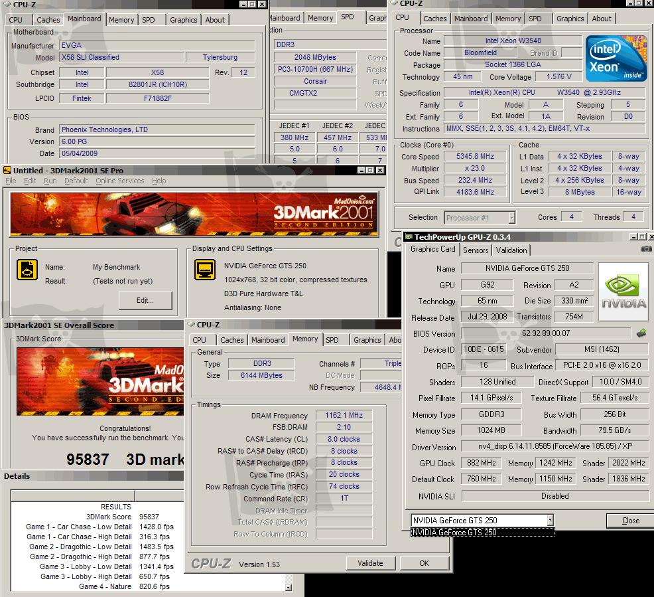Click the GPU-Z BIOS Version field
Viewport: 654px width, 597px height.
(x=546, y=333)
